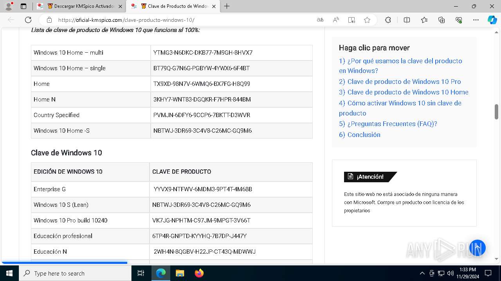Jump to Clave de producto Windows 10 Home
Image resolution: width=501 pixels, height=281 pixels.
pyautogui.click(x=404, y=92)
